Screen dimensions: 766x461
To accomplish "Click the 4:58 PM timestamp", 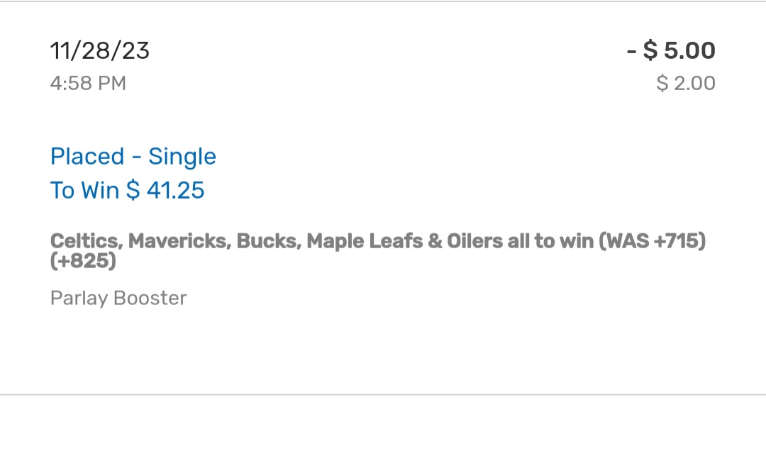I will click(88, 84).
